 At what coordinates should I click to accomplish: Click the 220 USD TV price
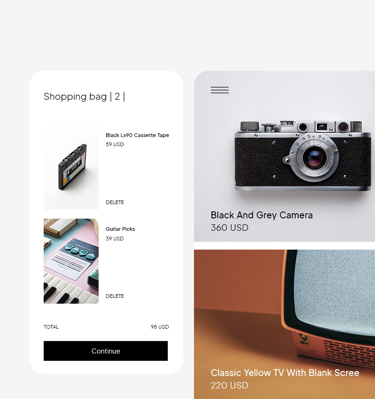229,385
